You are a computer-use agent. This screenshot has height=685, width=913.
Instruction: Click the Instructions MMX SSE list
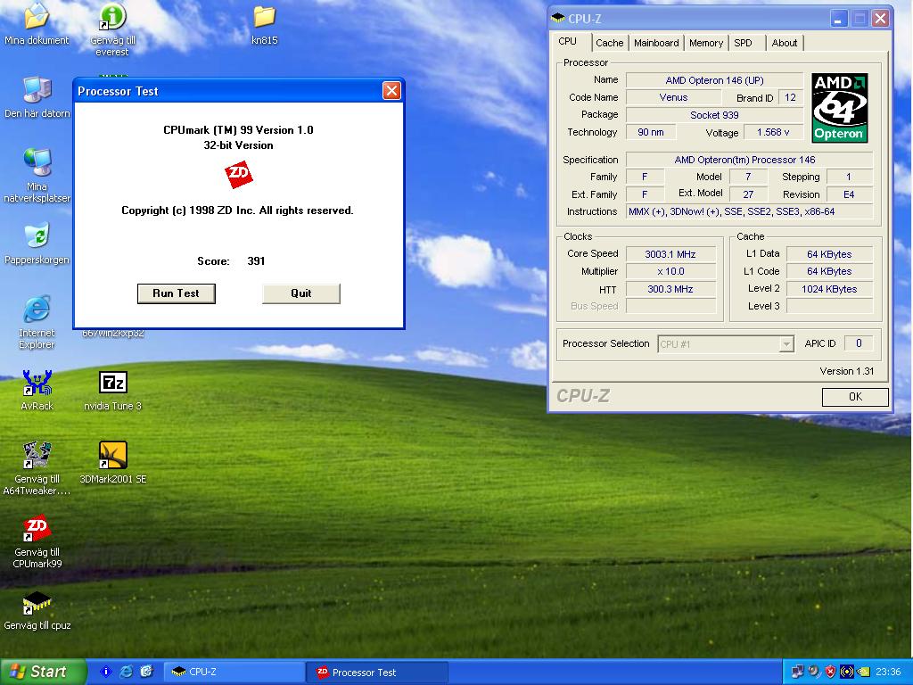click(x=749, y=211)
